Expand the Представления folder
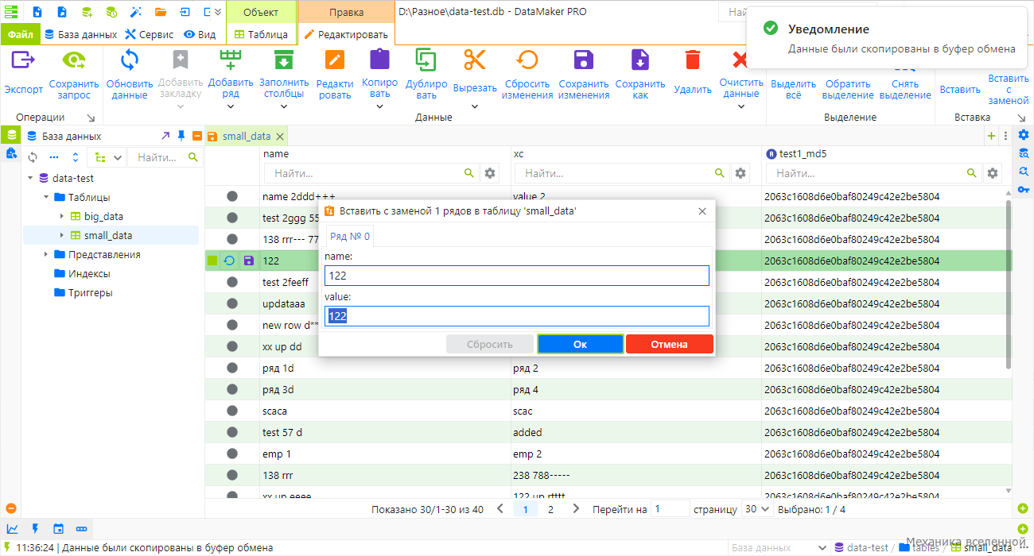 [46, 254]
